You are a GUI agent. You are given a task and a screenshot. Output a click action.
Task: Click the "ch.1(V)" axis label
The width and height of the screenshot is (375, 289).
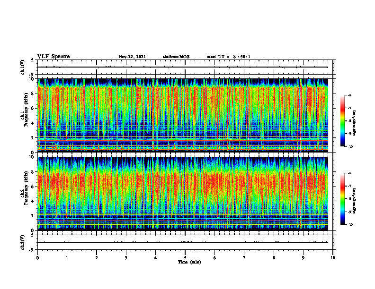pos(22,67)
